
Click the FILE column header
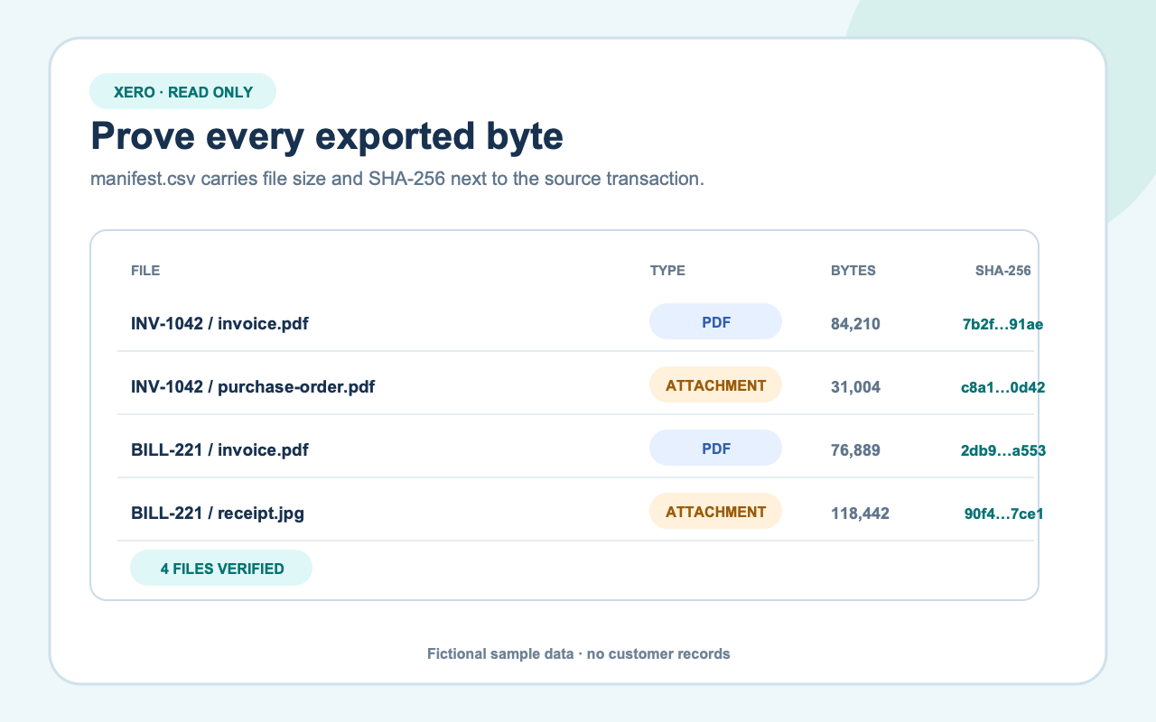click(x=145, y=270)
